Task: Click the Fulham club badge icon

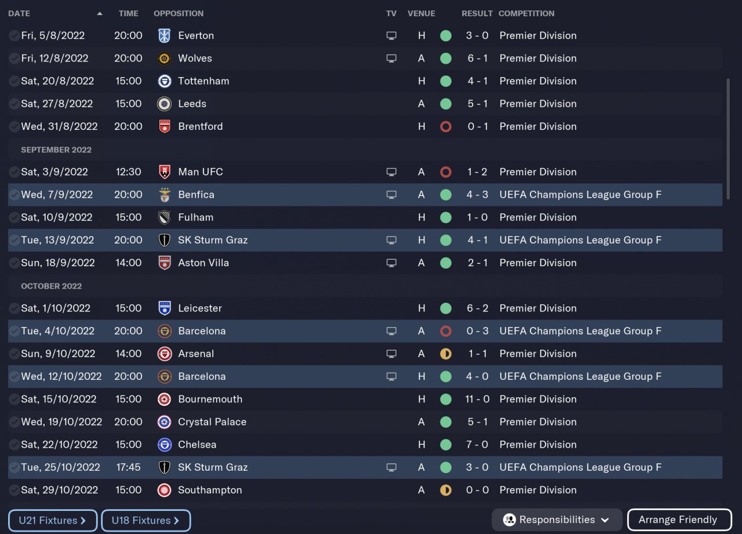Action: click(164, 217)
